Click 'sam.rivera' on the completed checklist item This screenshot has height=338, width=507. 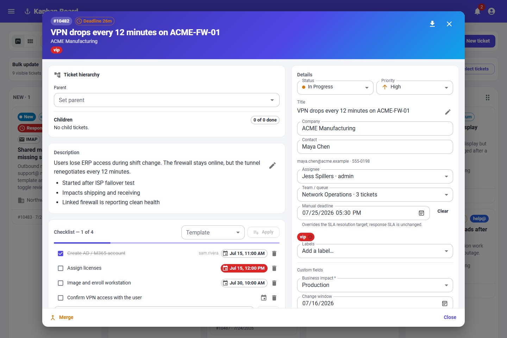click(x=208, y=254)
